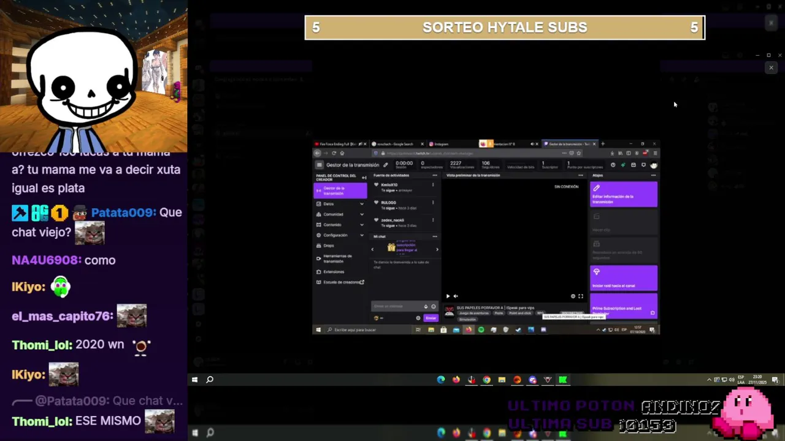Viewport: 785px width, 441px height.
Task: Open the three-dot menu for RULOGG activity
Action: coord(433,203)
